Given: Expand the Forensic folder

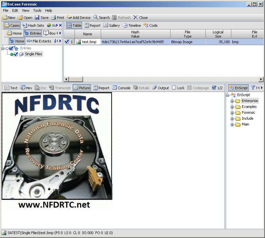Looking at the screenshot, I should click(232, 113).
